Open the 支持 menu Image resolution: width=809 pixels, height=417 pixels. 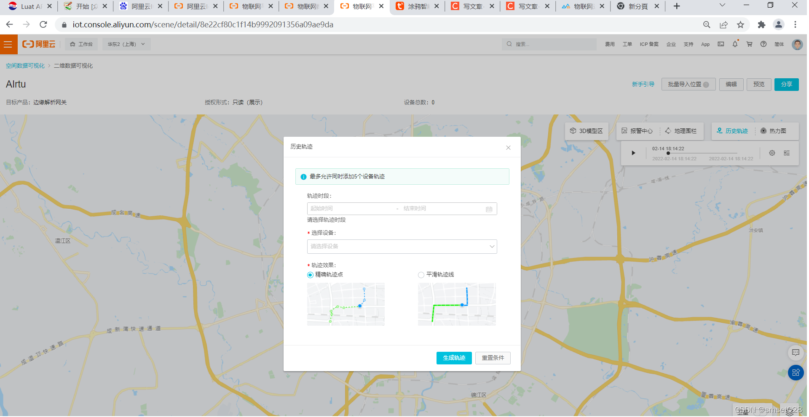point(688,44)
